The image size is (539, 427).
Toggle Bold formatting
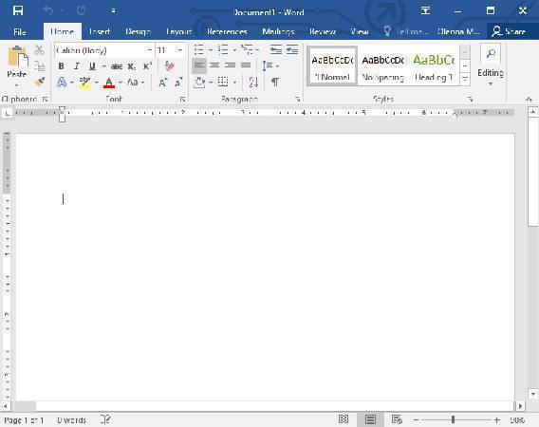point(61,66)
